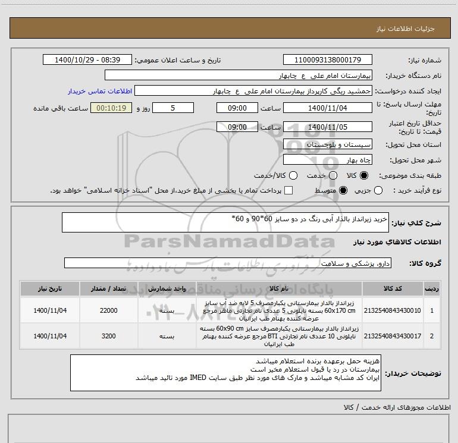Click remaining time countdown 00:10:19
458x443 pixels.
[111, 108]
